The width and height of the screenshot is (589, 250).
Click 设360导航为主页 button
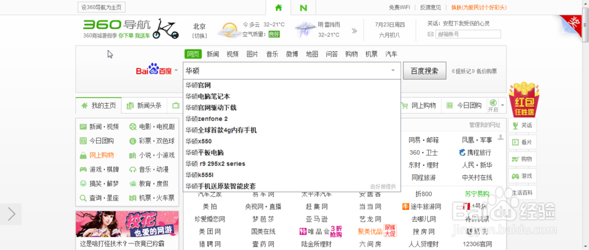coord(101,7)
